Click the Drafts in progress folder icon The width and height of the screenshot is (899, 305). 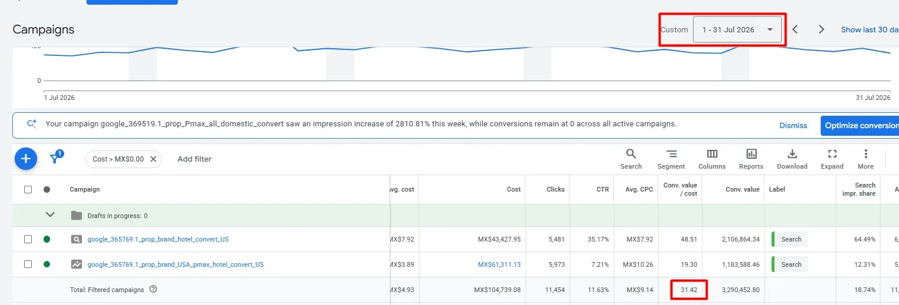click(x=77, y=215)
